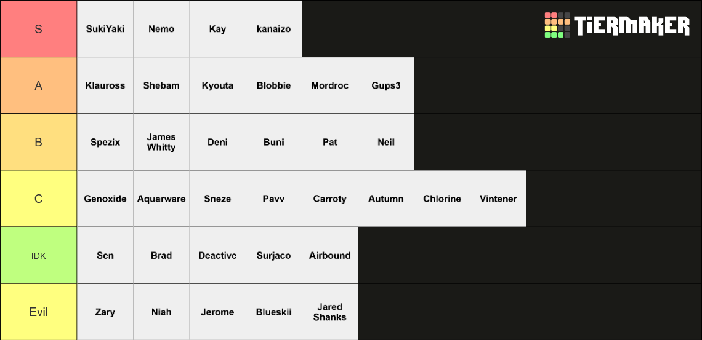This screenshot has height=340, width=702.
Task: Click the Neil tile in B tier
Action: point(386,142)
